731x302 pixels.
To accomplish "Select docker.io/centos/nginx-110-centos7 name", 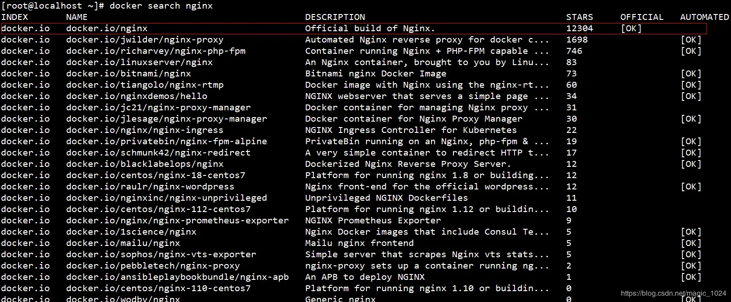I will (x=159, y=288).
